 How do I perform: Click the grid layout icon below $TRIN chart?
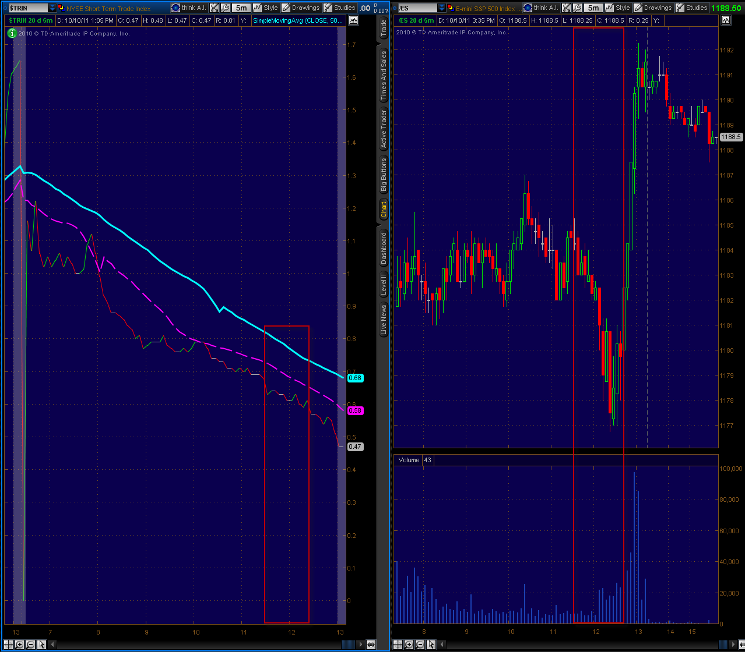tap(8, 644)
